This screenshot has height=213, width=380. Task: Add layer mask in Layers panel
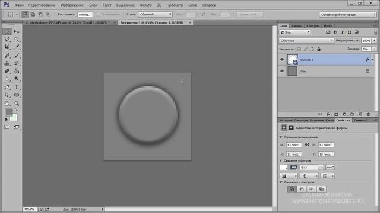337,114
